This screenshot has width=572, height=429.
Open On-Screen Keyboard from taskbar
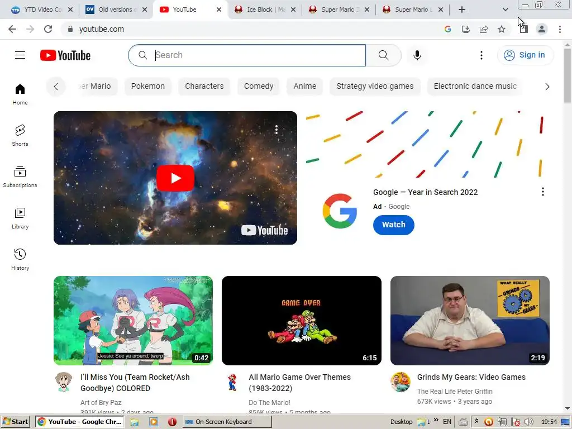tap(227, 422)
